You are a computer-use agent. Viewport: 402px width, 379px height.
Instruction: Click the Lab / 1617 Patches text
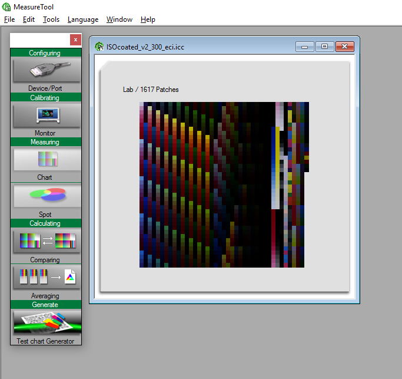click(151, 90)
